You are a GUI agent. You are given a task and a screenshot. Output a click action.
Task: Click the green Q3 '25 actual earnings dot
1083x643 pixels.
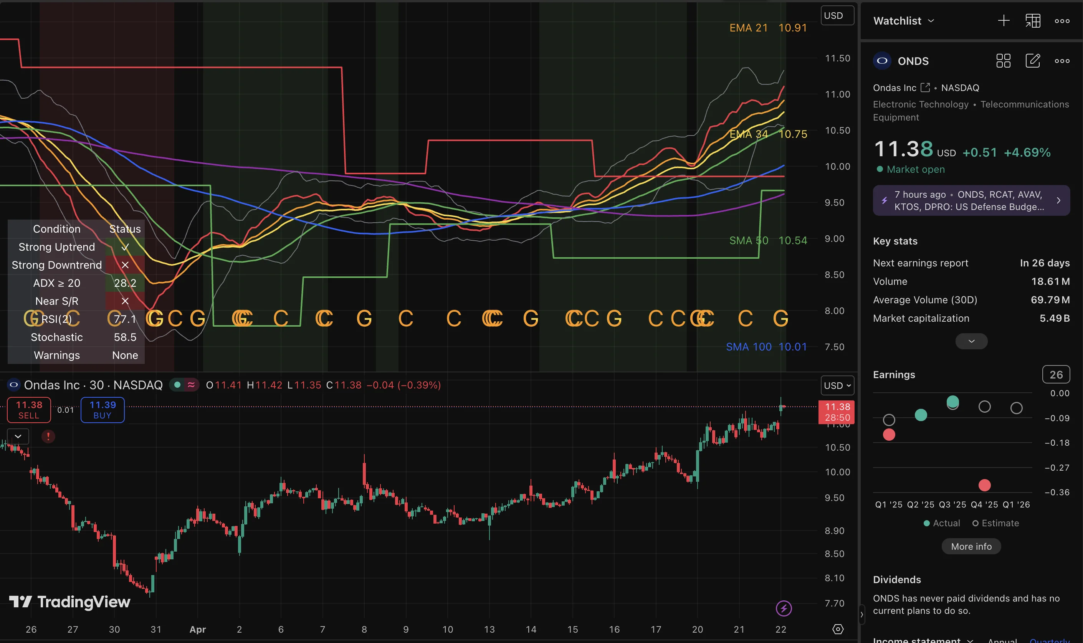952,401
